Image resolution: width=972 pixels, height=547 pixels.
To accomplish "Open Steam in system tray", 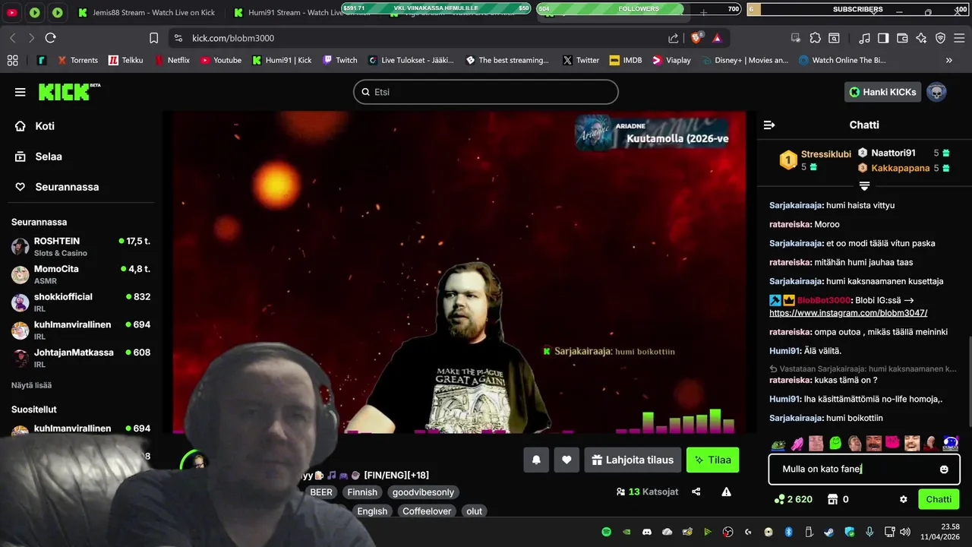I will (829, 532).
